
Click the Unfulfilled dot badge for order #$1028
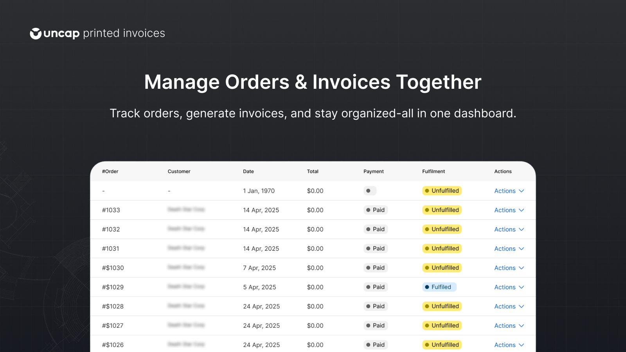point(427,306)
